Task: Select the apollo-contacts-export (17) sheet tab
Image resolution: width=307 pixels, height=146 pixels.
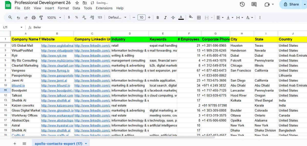Action: (59, 143)
